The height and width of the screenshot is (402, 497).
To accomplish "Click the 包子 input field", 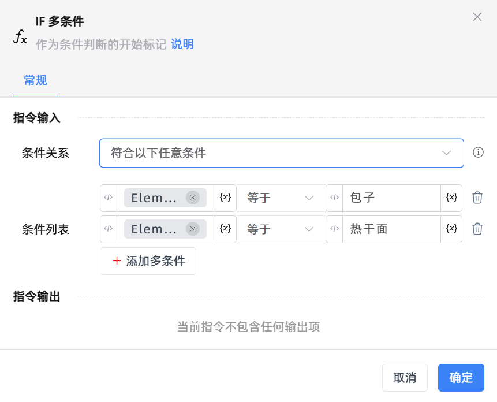I will (x=391, y=198).
